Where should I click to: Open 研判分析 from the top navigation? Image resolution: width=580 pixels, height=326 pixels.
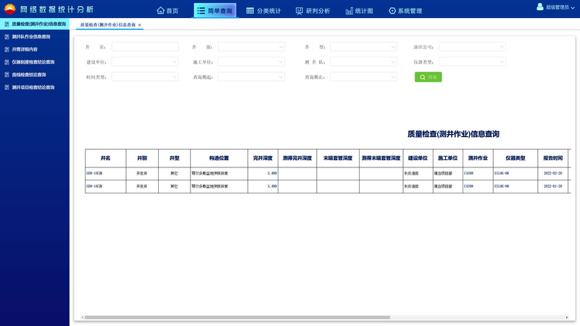[299, 11]
